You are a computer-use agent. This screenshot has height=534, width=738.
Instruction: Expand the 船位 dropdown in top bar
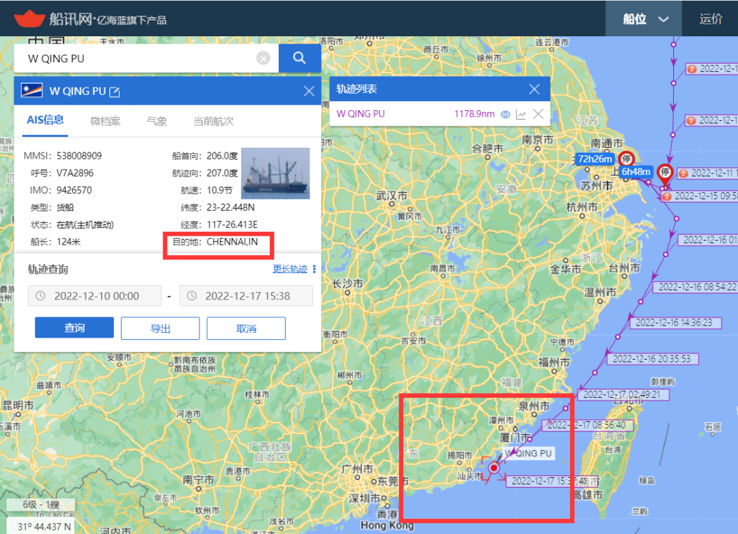pos(644,18)
